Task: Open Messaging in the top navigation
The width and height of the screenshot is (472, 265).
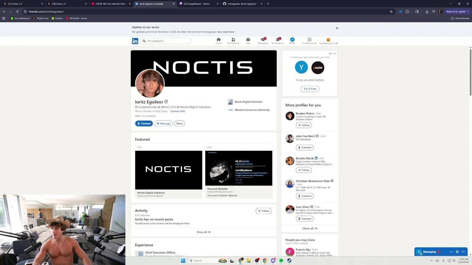Action: [263, 41]
